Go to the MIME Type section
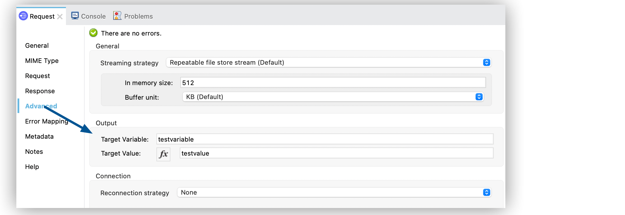 (42, 61)
